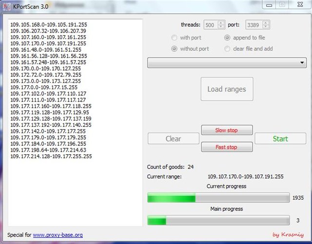This screenshot has height=244, width=312.
Task: Click the Current progress bar
Action: pos(218,198)
